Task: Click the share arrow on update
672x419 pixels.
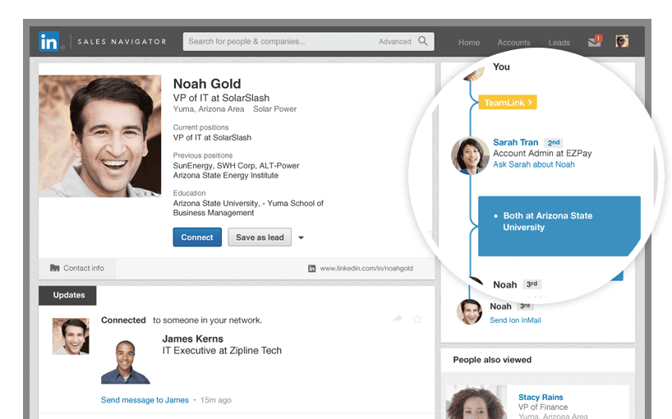Action: pyautogui.click(x=398, y=319)
